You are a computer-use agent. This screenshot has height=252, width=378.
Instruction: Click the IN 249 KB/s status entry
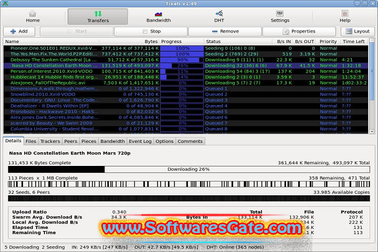click(99, 247)
